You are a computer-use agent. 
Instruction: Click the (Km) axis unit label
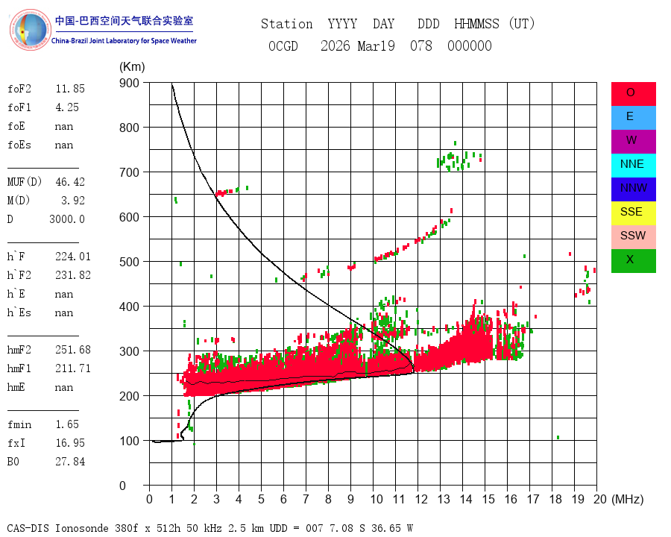(132, 67)
